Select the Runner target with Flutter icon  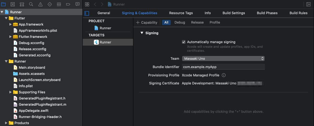click(x=108, y=42)
